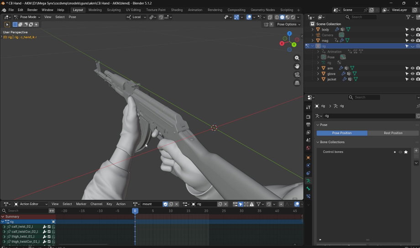Open the Render menu
This screenshot has width=420, height=248.
(32, 10)
